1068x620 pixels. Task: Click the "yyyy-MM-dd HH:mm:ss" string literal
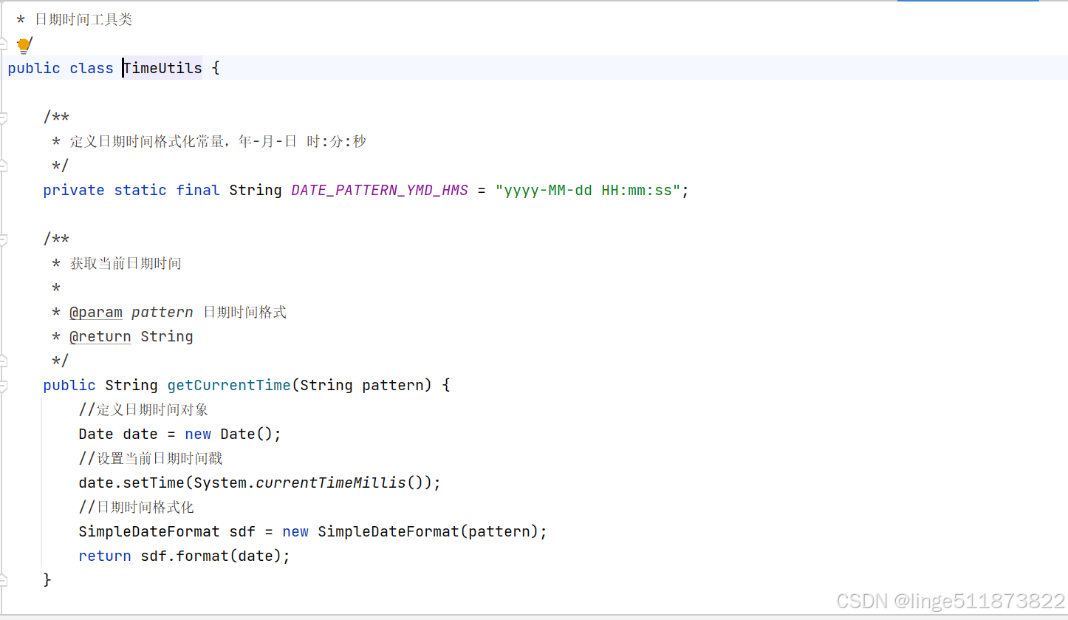pos(588,190)
